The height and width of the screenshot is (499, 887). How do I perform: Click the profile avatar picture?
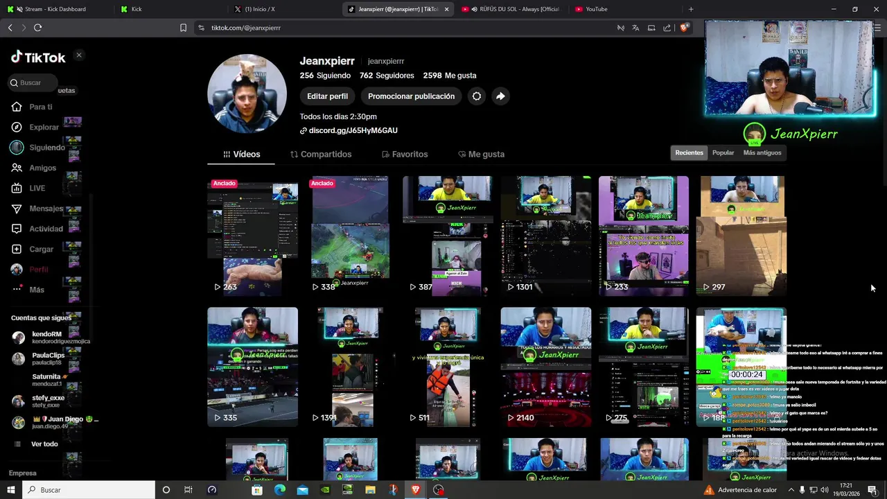247,94
